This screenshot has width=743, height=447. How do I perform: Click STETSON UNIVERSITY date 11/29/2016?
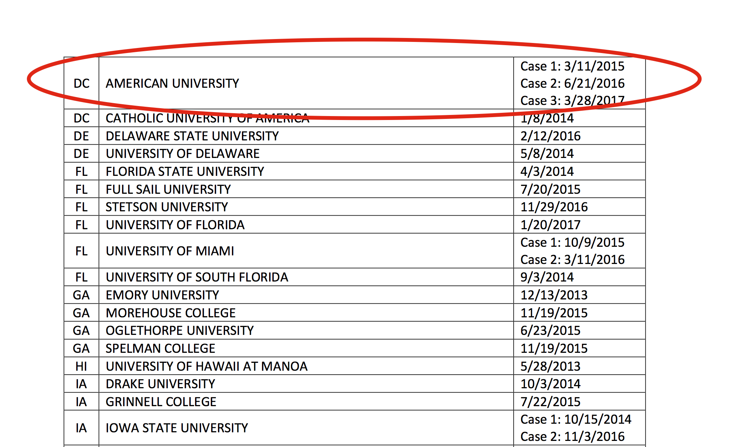[554, 207]
